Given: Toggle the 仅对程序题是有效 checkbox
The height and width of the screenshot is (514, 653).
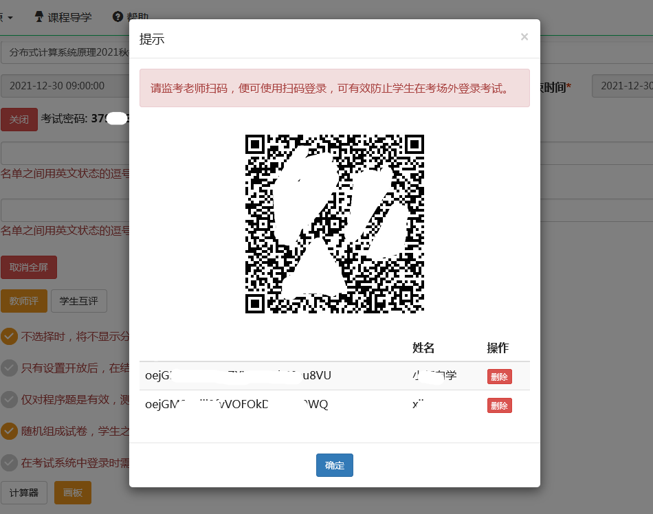Looking at the screenshot, I should [9, 399].
